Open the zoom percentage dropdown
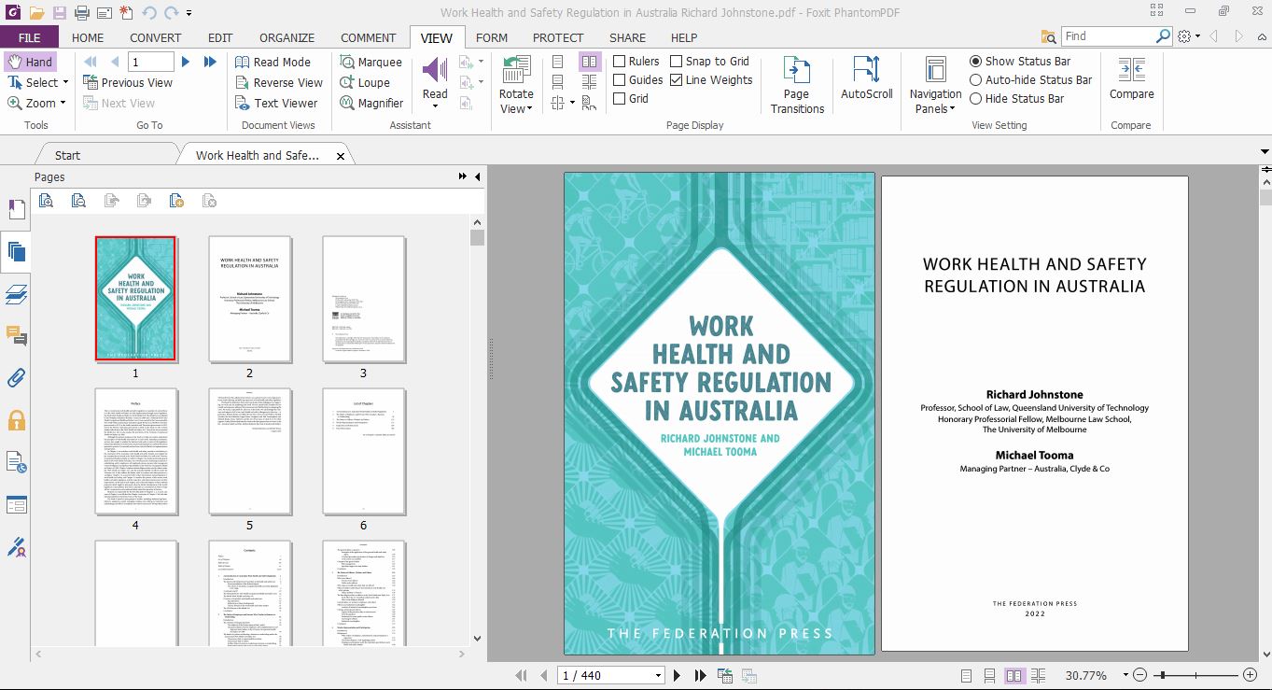This screenshot has height=690, width=1272. click(1125, 675)
